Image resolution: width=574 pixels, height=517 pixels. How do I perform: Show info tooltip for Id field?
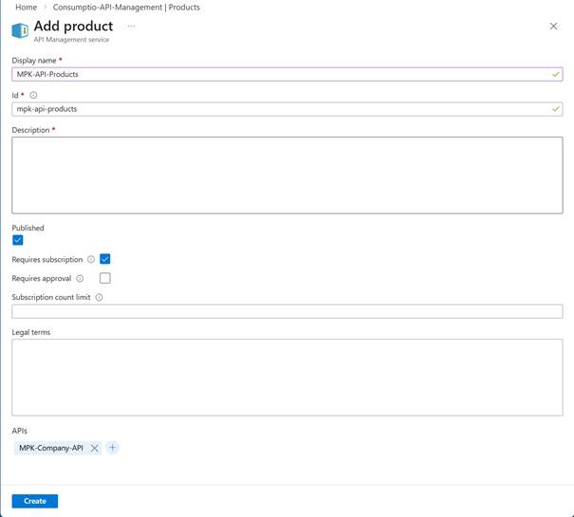pyautogui.click(x=33, y=96)
